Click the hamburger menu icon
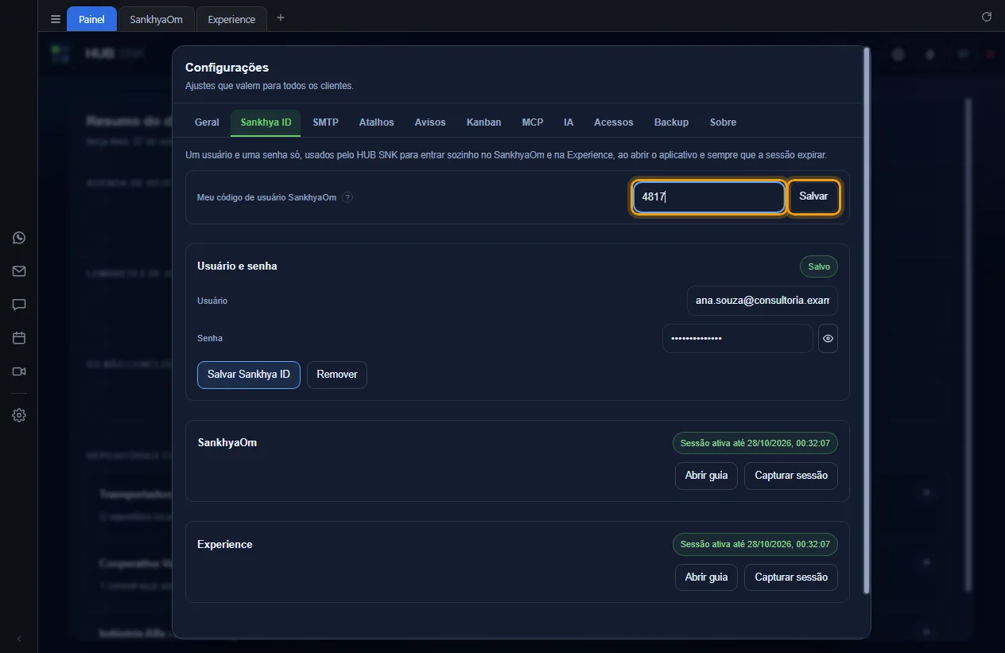This screenshot has width=1005, height=653. [x=55, y=19]
